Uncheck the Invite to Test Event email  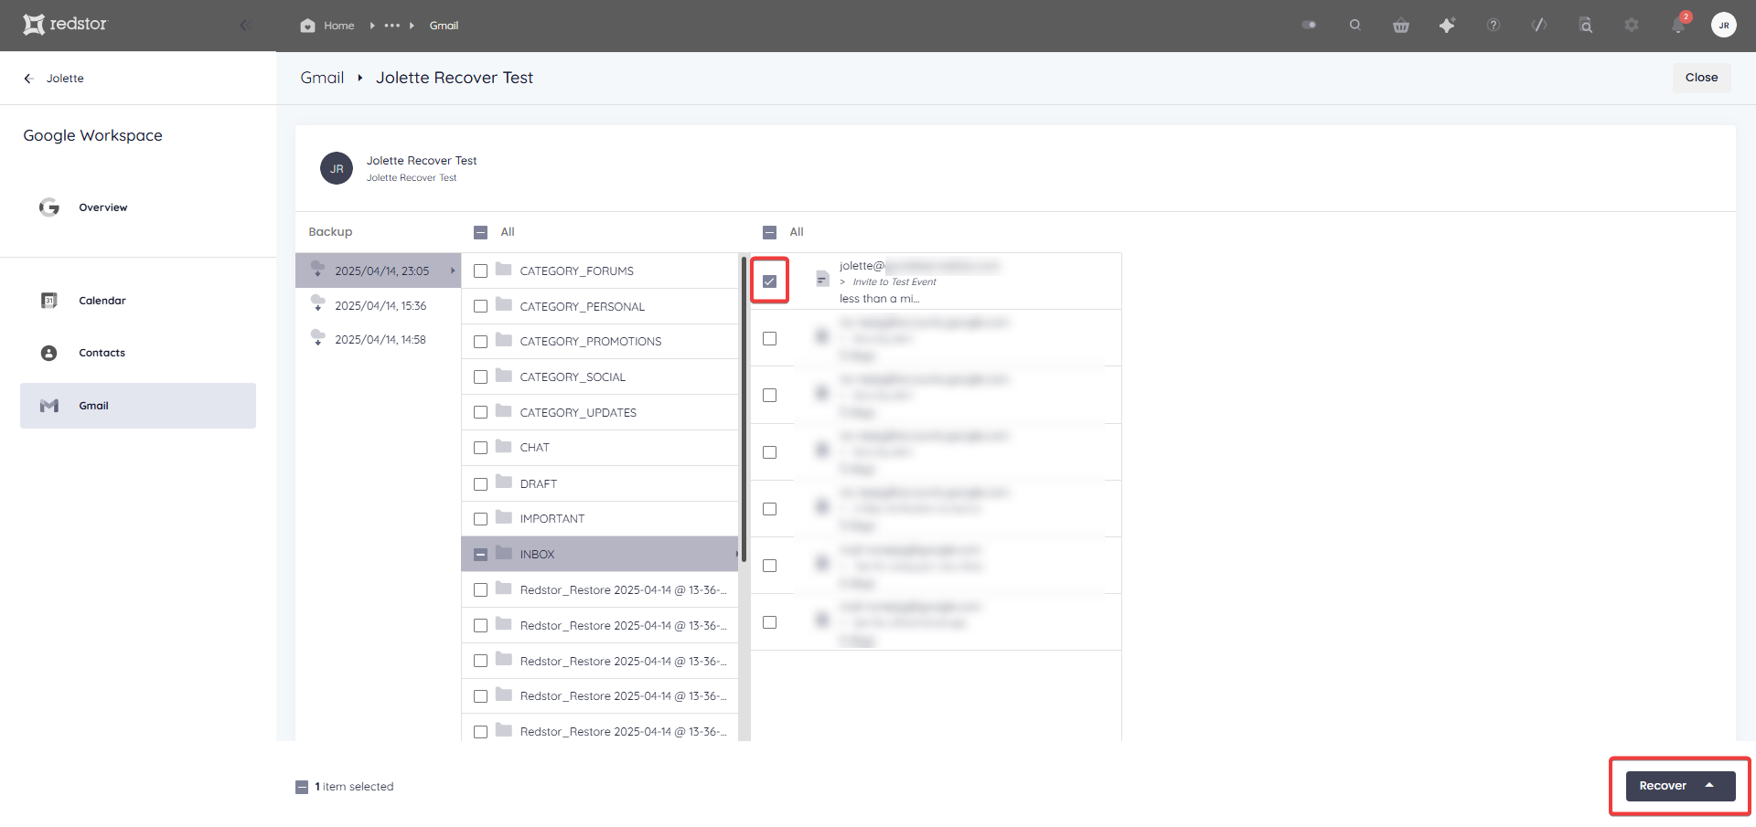pyautogui.click(x=769, y=281)
